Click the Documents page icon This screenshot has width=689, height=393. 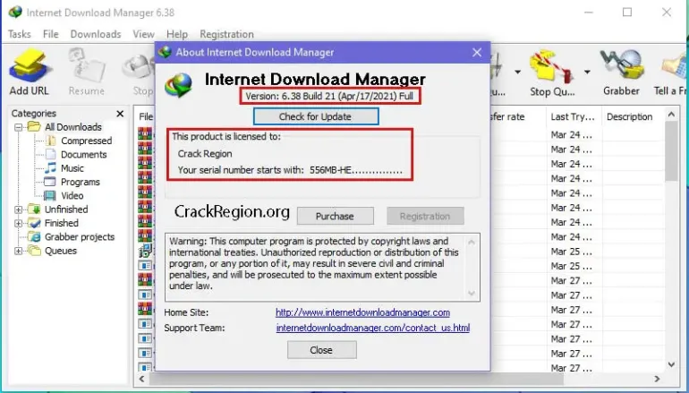(51, 154)
